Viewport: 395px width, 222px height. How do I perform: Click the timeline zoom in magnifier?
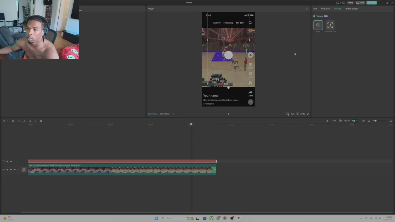tap(391, 121)
